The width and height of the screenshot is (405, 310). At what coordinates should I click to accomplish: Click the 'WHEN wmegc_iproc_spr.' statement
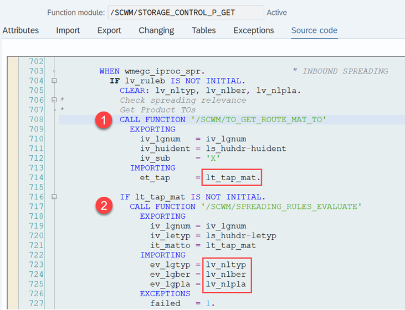(x=152, y=71)
